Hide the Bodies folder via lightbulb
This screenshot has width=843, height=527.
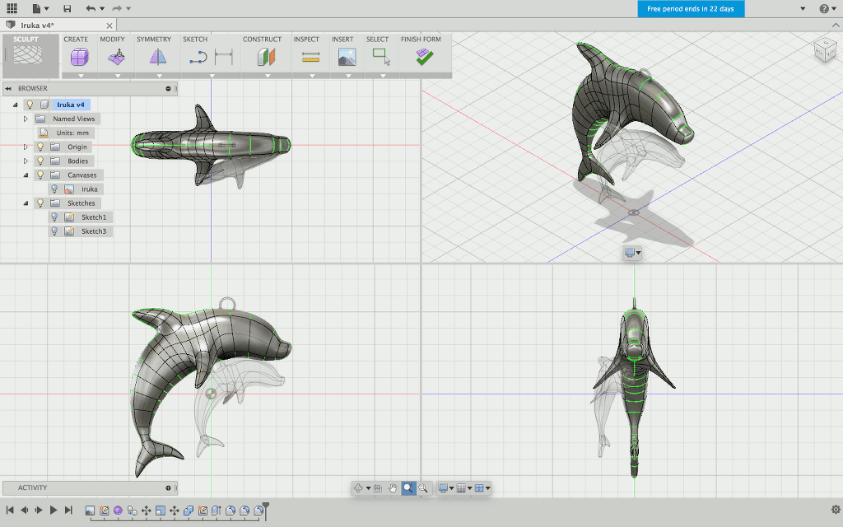click(x=40, y=161)
